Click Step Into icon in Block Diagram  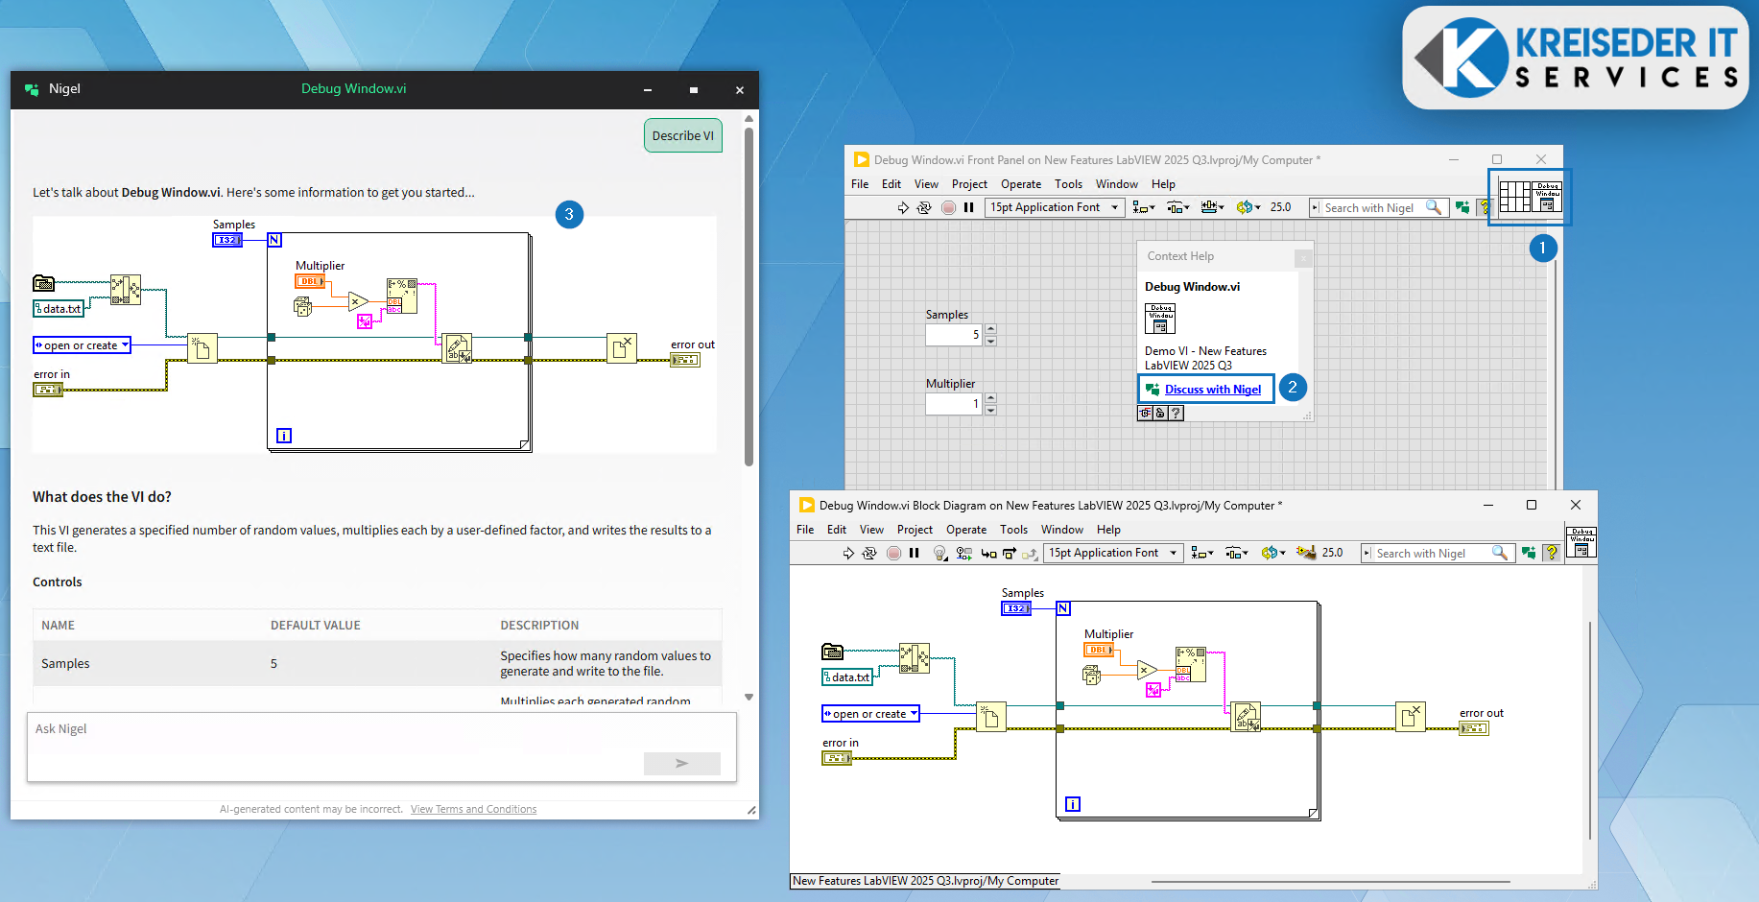[988, 553]
